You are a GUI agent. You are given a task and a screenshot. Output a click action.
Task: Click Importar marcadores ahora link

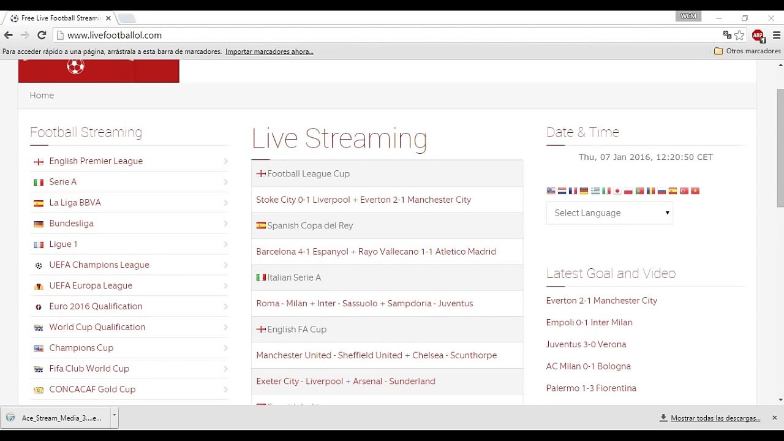pos(269,51)
